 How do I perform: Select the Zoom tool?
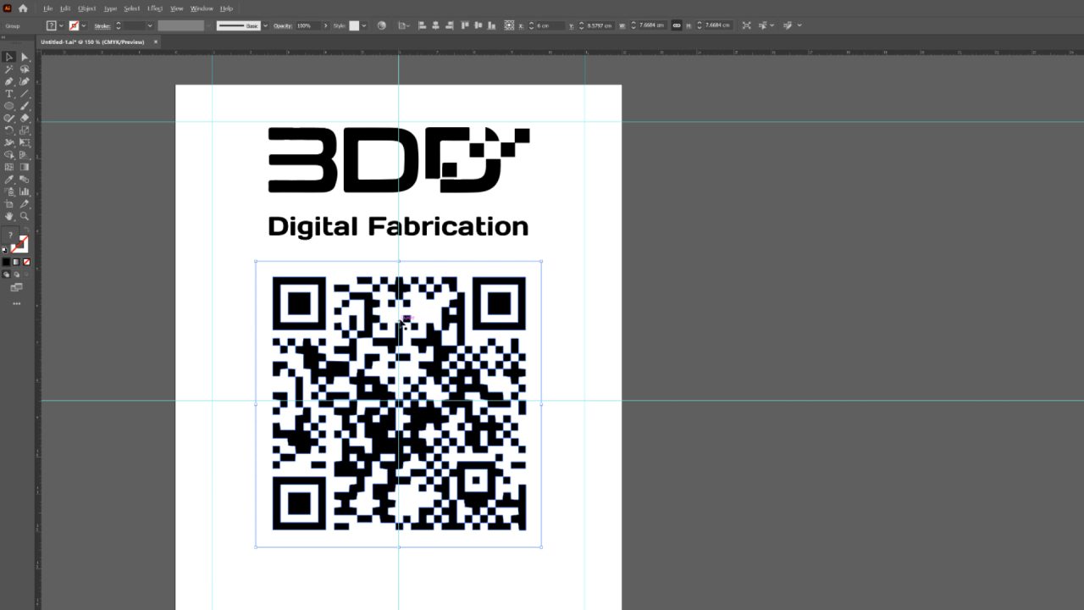point(24,216)
